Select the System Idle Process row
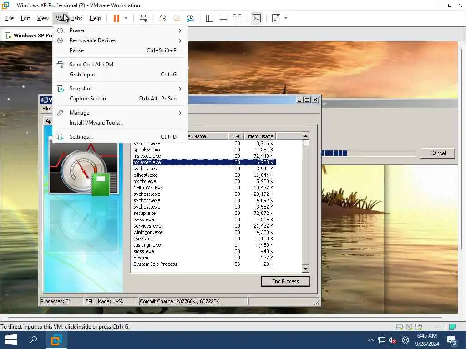466x349 pixels. 204,264
